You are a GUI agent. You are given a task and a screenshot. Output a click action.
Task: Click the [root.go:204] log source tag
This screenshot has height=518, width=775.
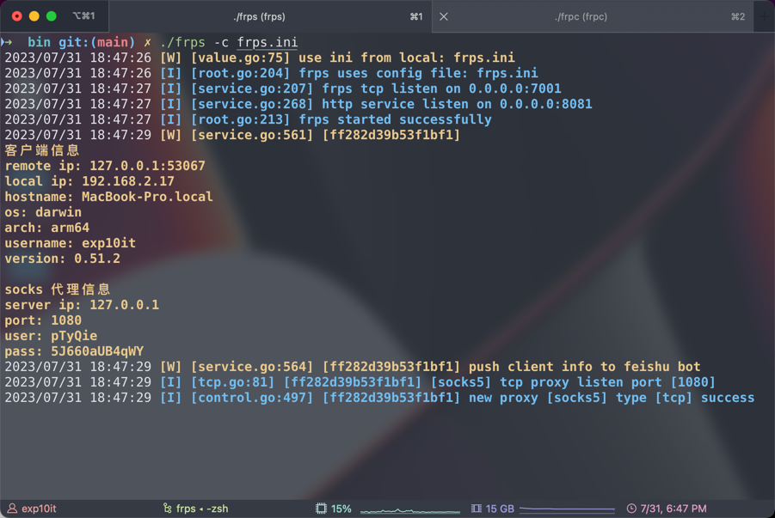tap(240, 73)
